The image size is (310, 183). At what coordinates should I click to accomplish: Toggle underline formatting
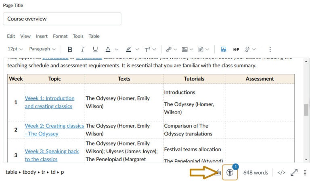click(95, 49)
